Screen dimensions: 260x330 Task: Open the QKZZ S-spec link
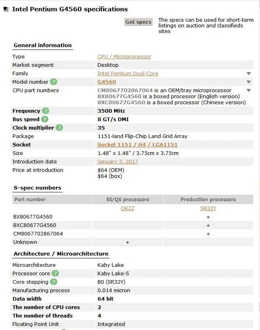(x=128, y=208)
